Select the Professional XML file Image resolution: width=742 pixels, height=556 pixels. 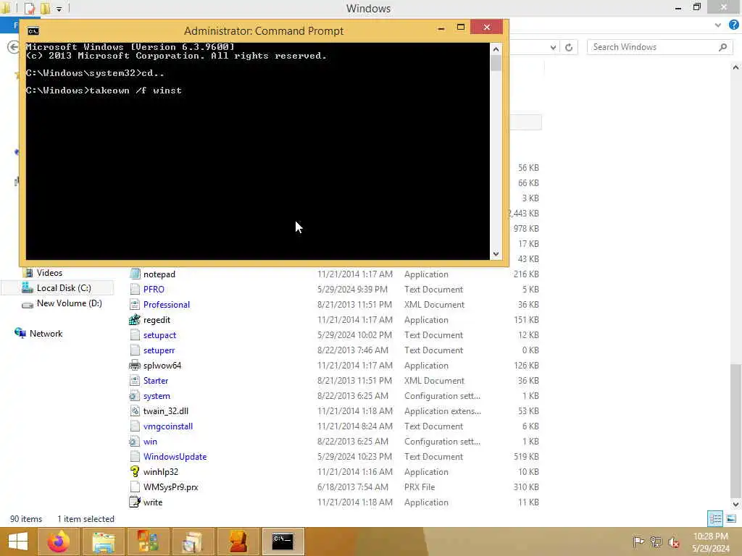pyautogui.click(x=166, y=305)
